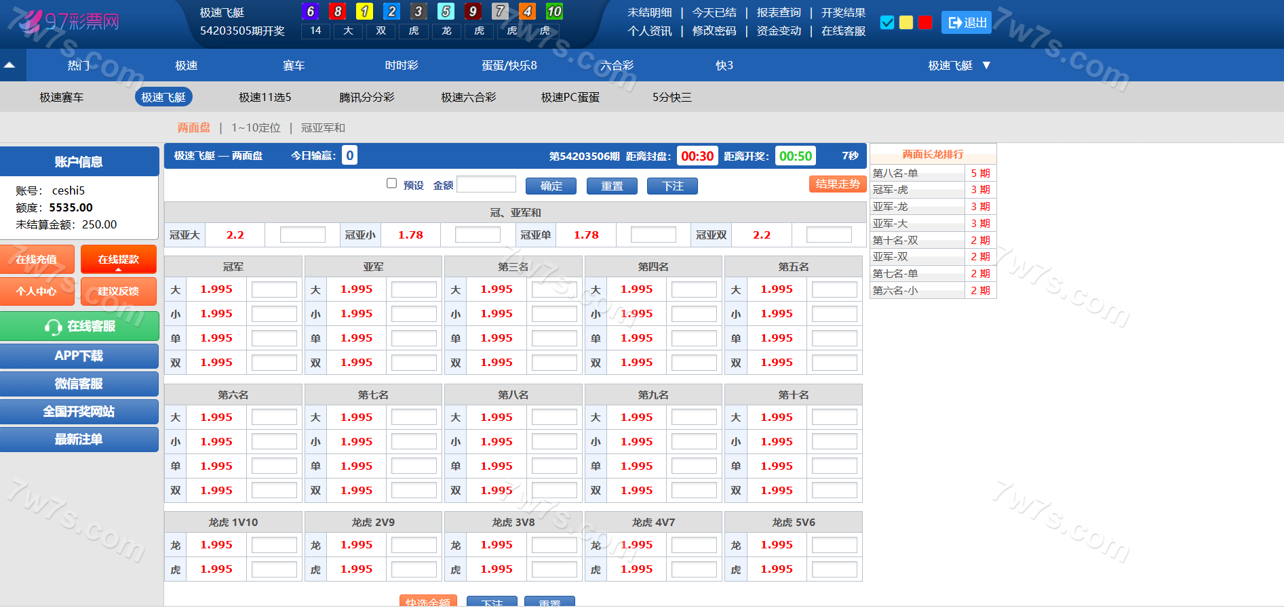1284x608 pixels.
Task: Click the 金额 amount input field
Action: 486,184
